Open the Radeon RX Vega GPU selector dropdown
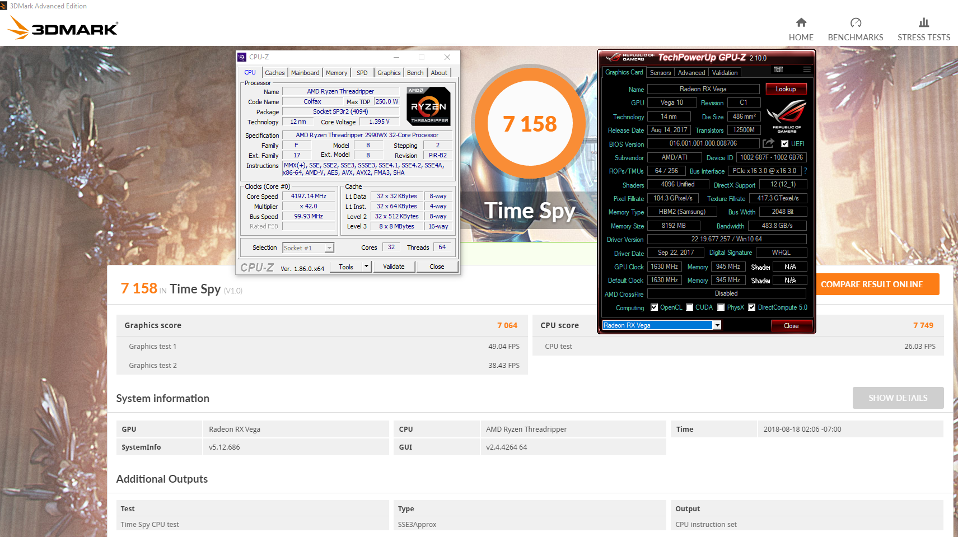This screenshot has width=958, height=537. pos(717,325)
